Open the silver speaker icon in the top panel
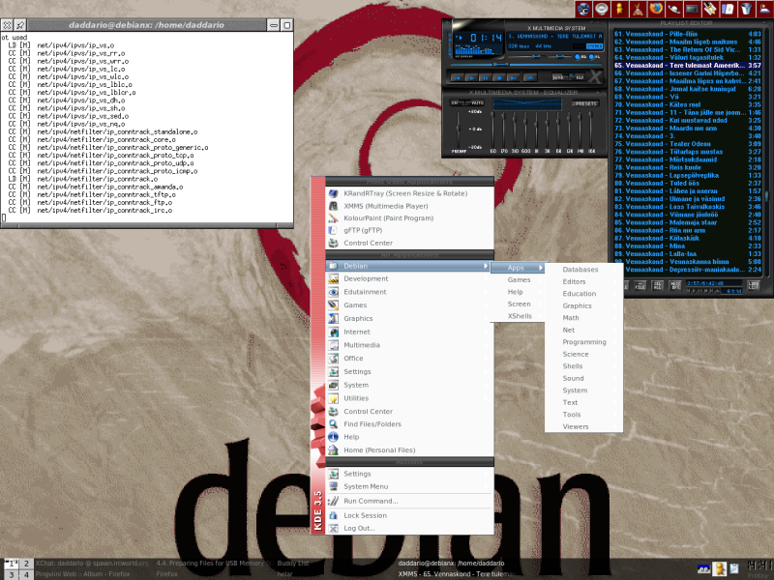The image size is (774, 580). [601, 9]
